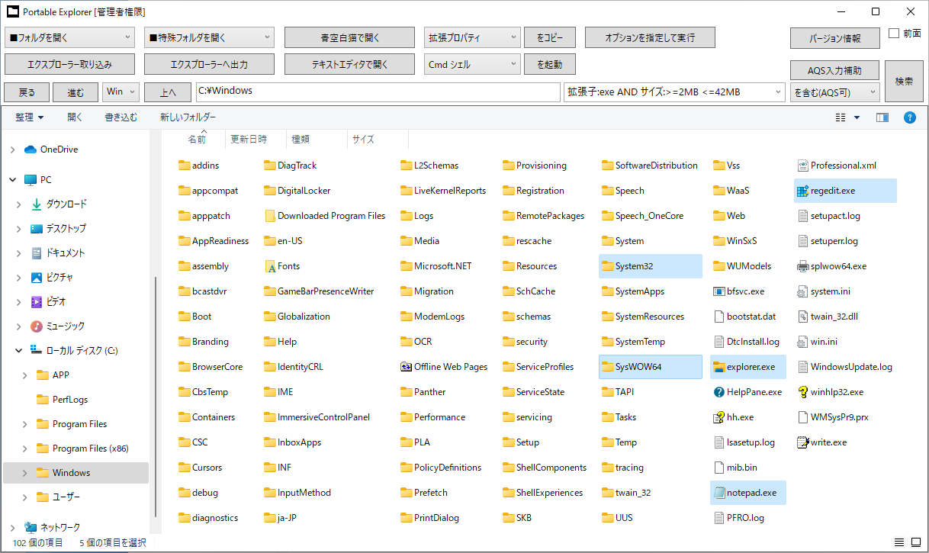Click the system.ini file icon
This screenshot has width=929, height=553.
pos(802,291)
